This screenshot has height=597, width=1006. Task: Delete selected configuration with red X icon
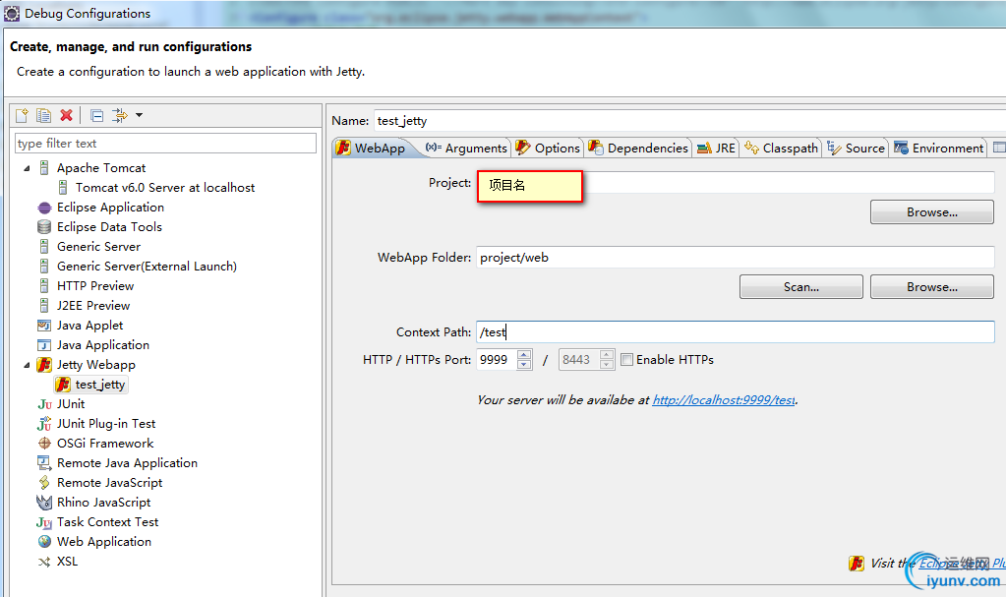(66, 115)
